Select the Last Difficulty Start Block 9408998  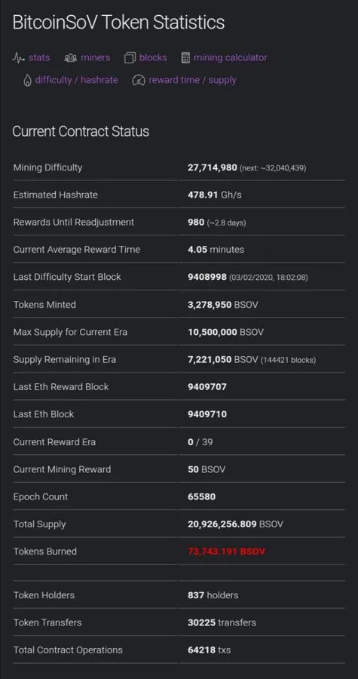tap(207, 277)
